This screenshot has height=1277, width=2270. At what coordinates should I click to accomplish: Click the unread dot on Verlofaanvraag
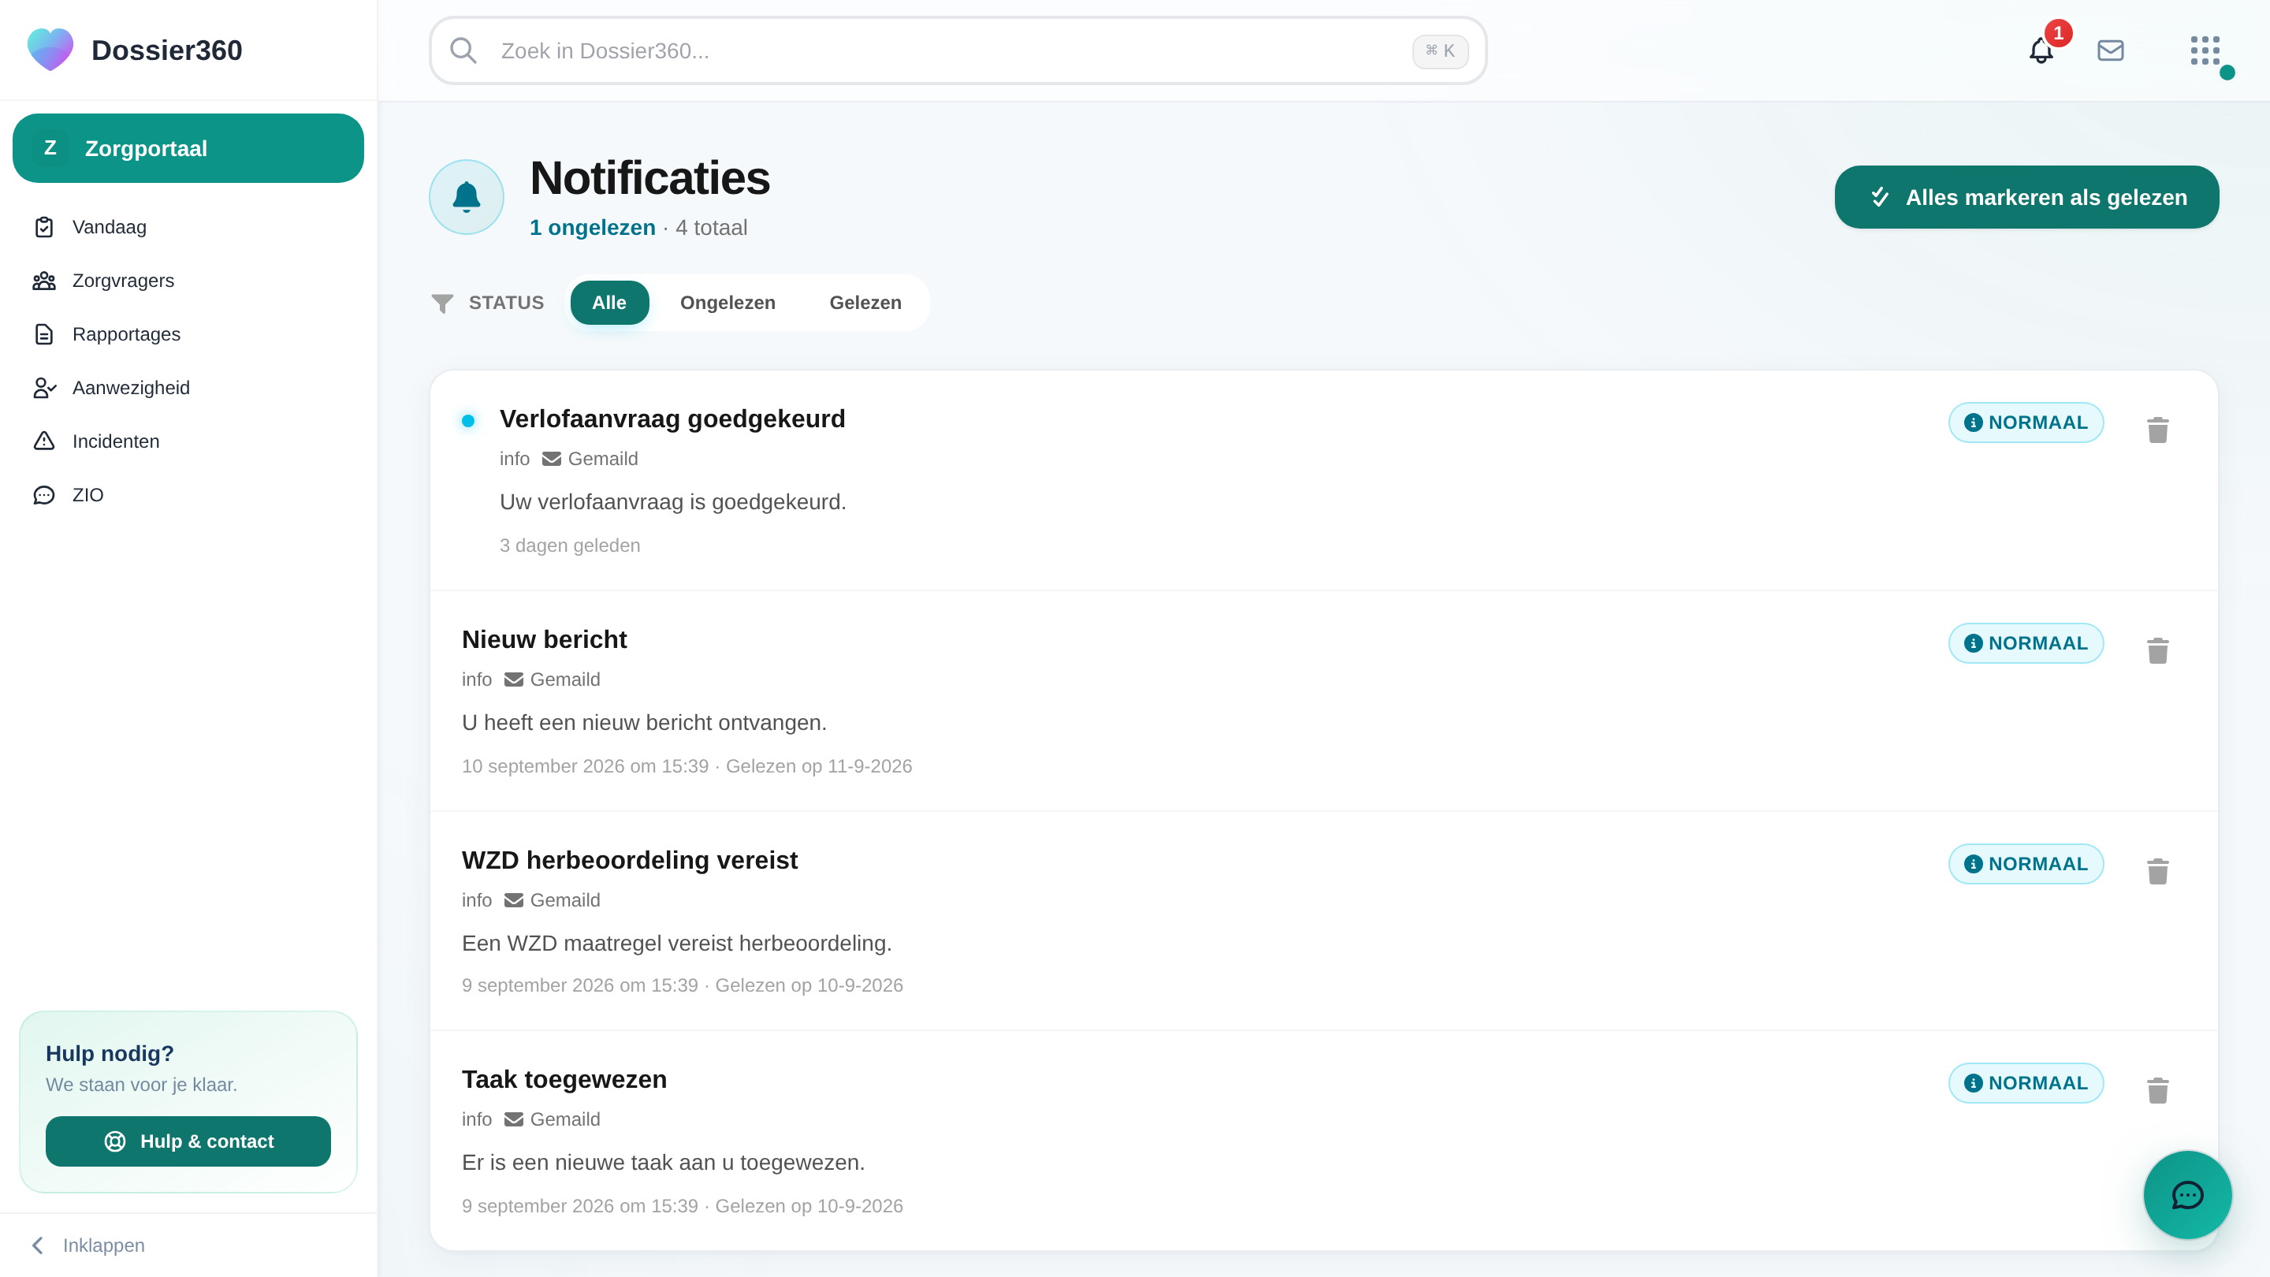[468, 421]
